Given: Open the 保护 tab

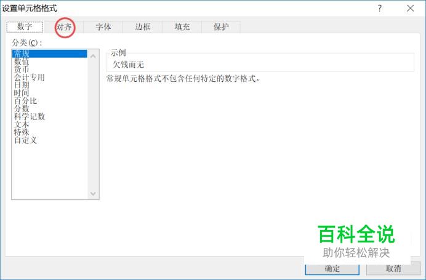Looking at the screenshot, I should click(221, 27).
